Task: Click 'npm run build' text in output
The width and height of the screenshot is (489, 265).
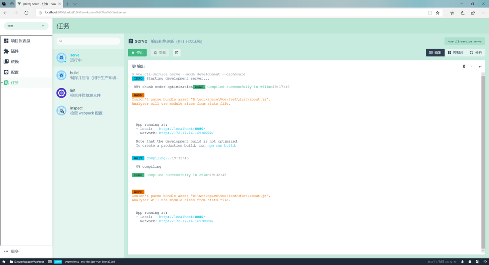Action: pyautogui.click(x=221, y=146)
